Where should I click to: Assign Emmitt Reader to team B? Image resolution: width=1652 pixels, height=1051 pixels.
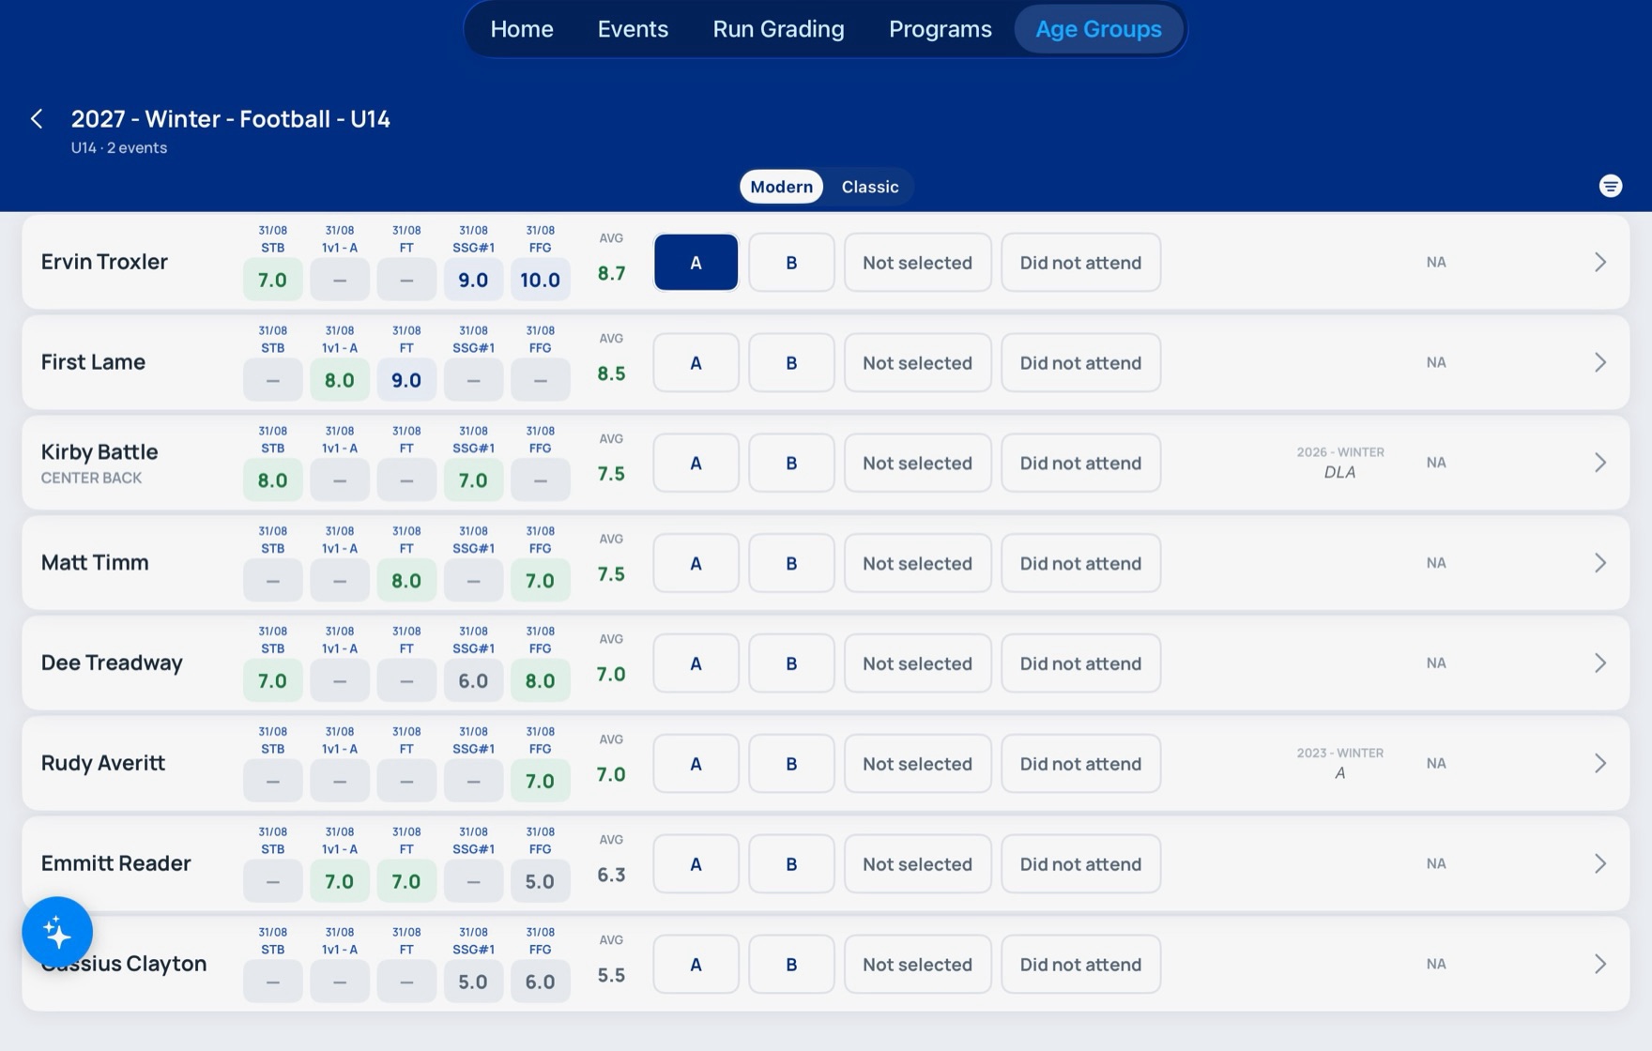tap(791, 864)
